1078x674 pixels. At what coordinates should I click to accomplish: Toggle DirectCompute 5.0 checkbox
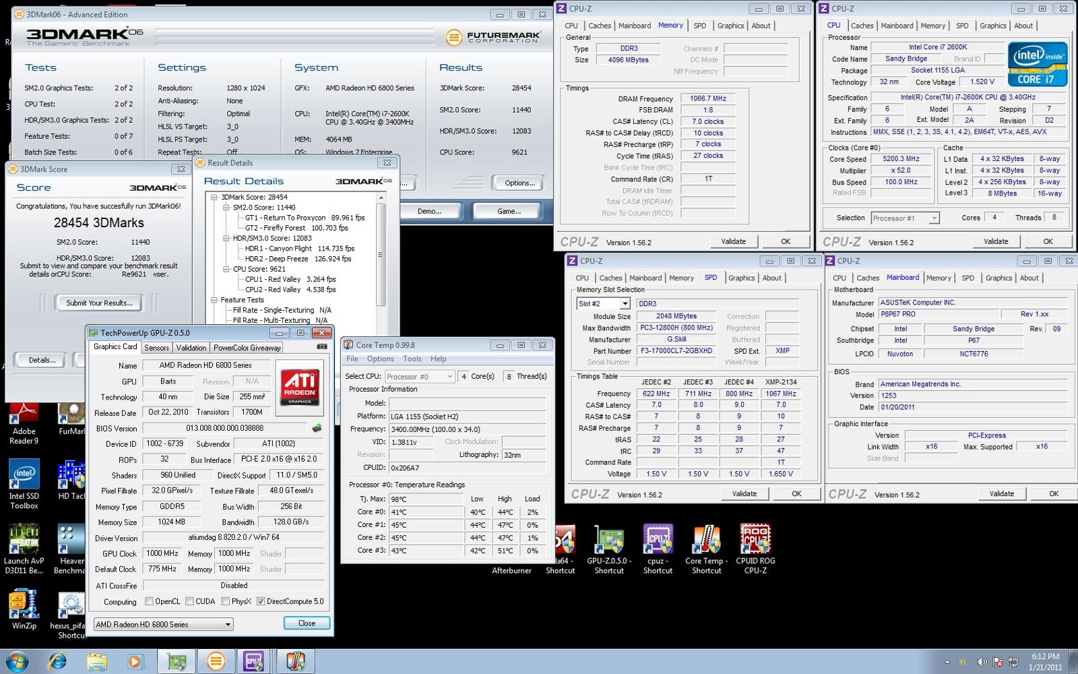(261, 601)
